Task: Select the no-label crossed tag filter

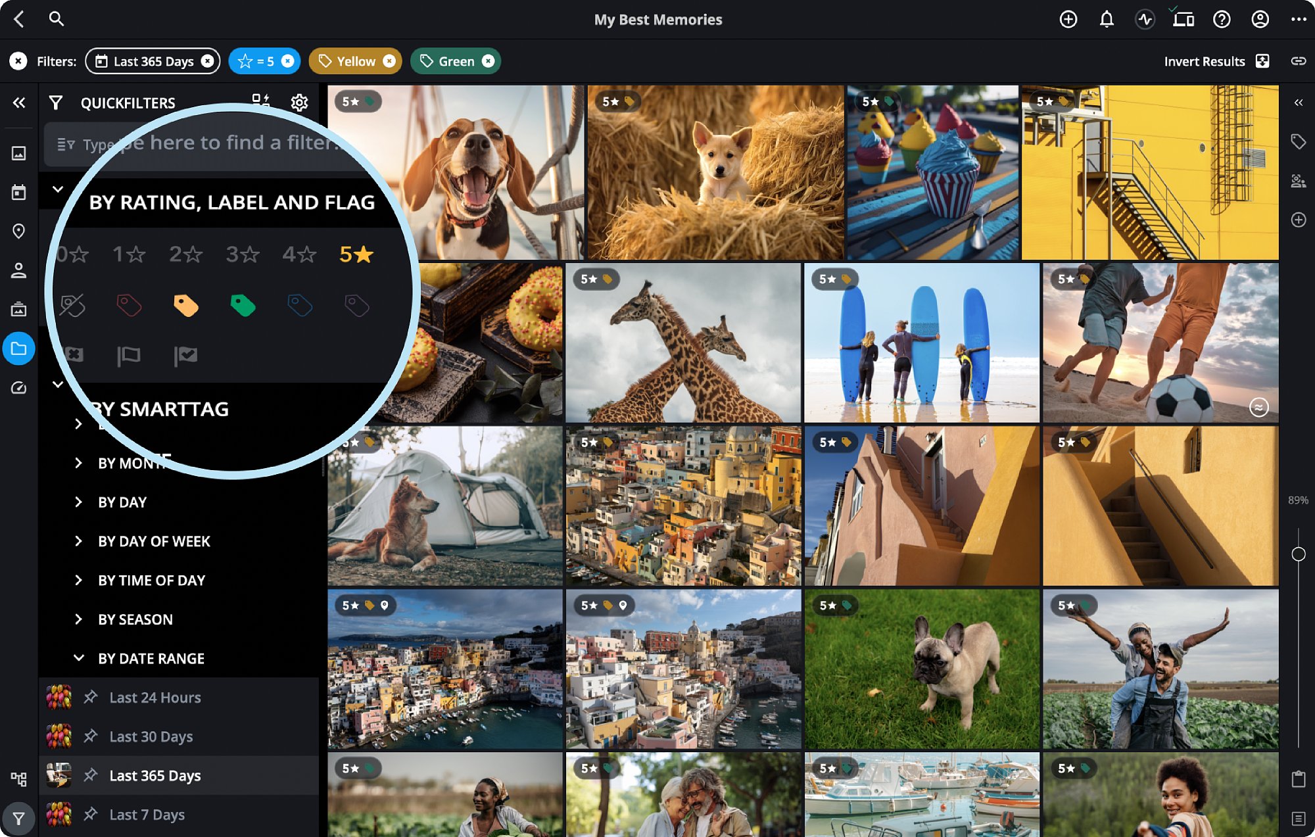Action: click(72, 305)
